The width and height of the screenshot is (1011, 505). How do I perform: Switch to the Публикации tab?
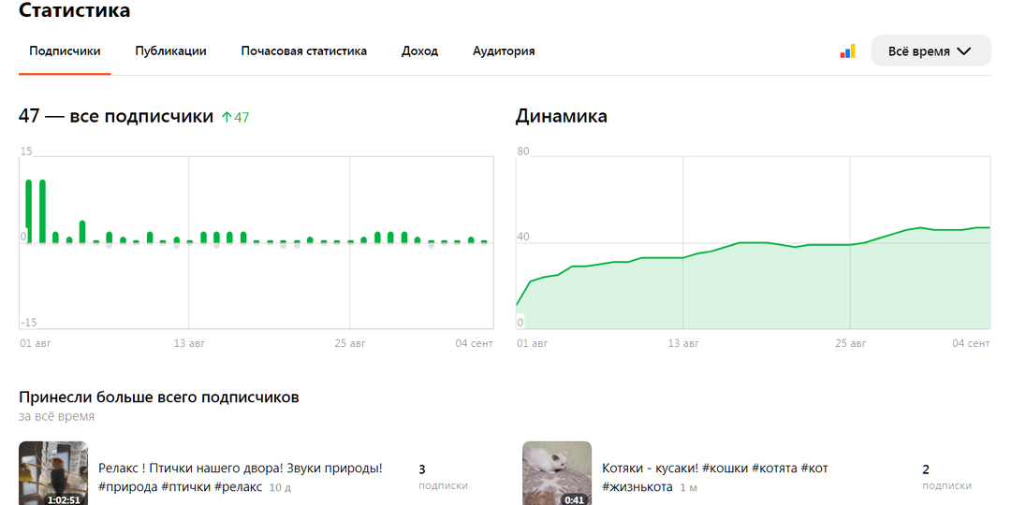[x=171, y=50]
